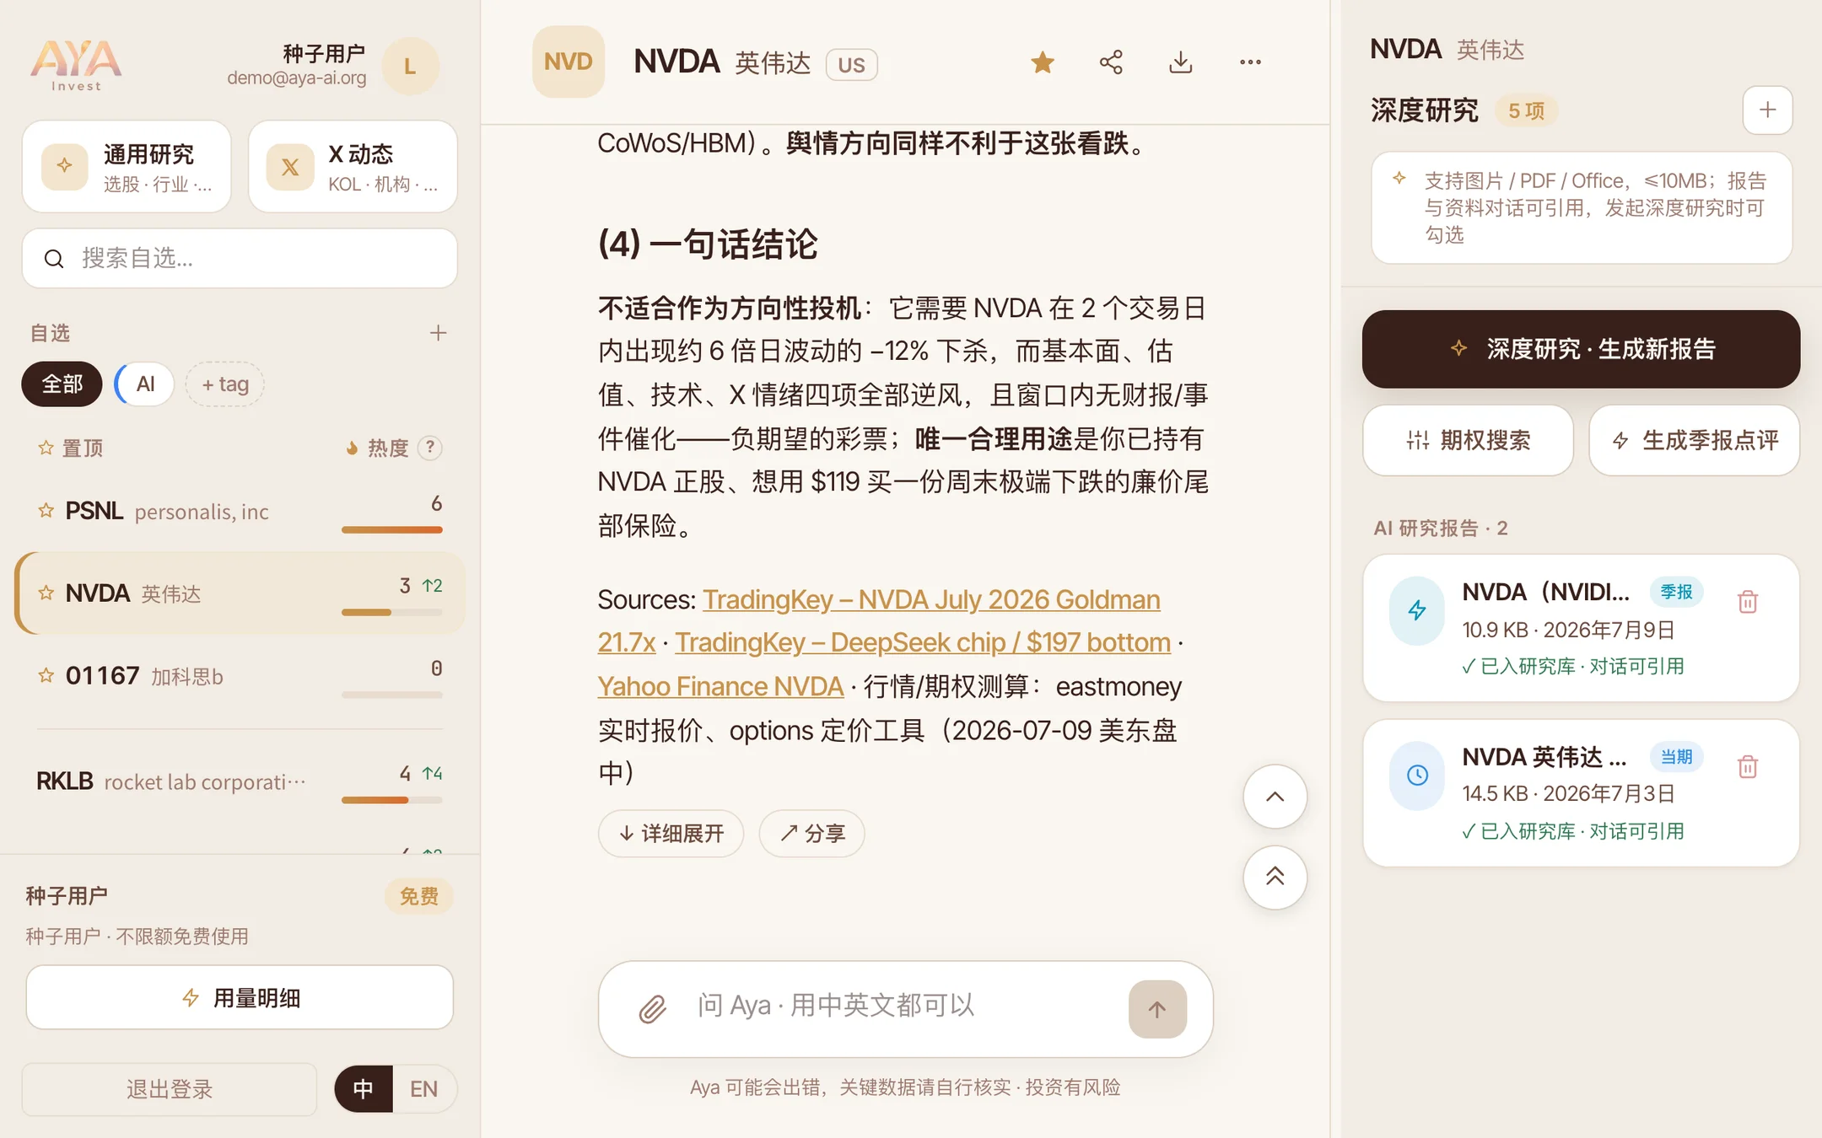Image resolution: width=1822 pixels, height=1138 pixels.
Task: Click the NVDA heat bar
Action: point(391,613)
